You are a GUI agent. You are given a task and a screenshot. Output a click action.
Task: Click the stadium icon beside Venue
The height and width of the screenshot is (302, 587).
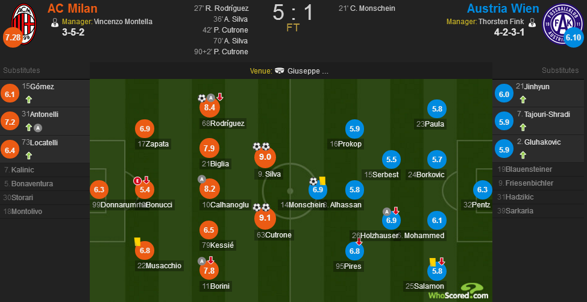[279, 71]
